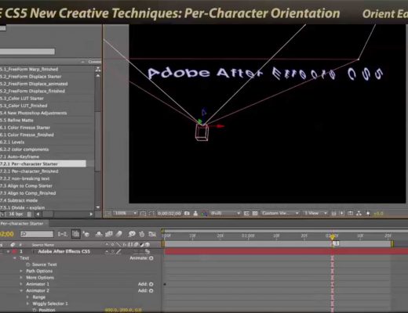Screen dimensions: 408x313
Task: Toggle the Fast Previews icon
Action: tap(342, 214)
